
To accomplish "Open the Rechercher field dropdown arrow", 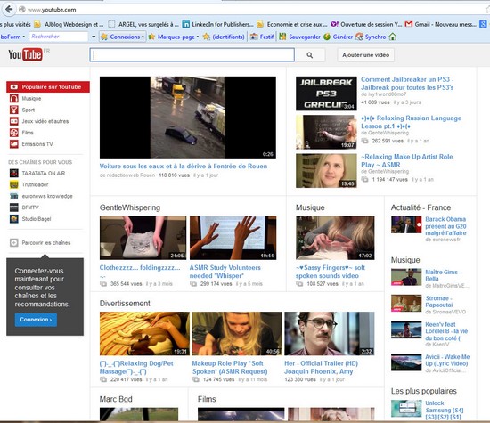I will tap(94, 37).
